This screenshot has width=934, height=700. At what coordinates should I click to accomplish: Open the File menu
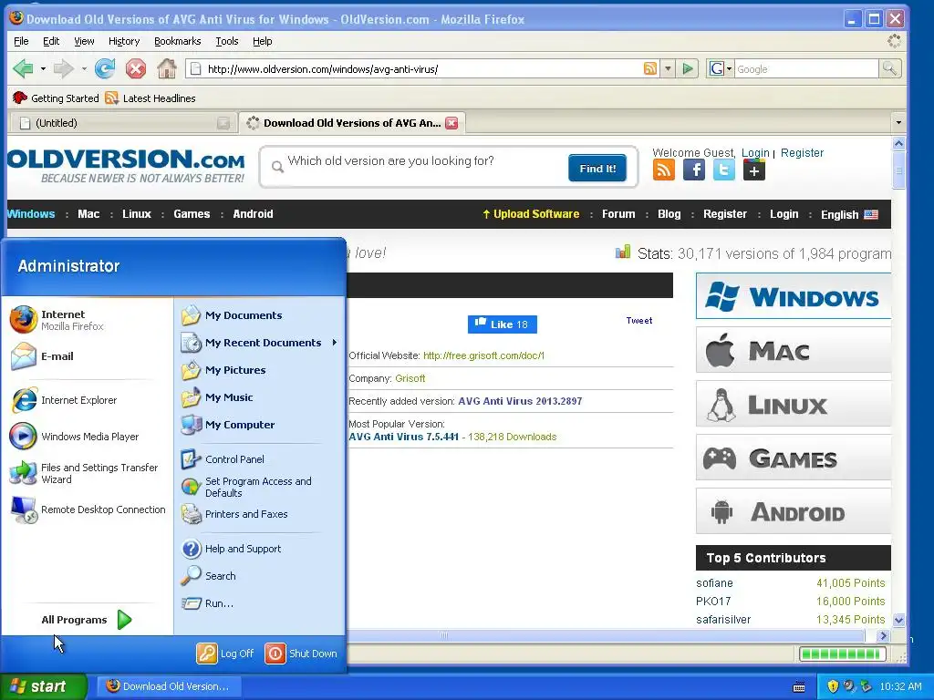tap(21, 41)
